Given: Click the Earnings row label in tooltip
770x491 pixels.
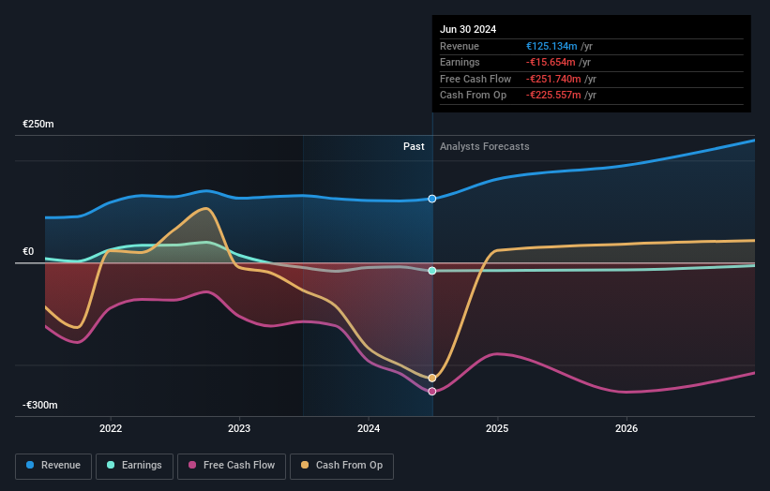Looking at the screenshot, I should pyautogui.click(x=460, y=62).
